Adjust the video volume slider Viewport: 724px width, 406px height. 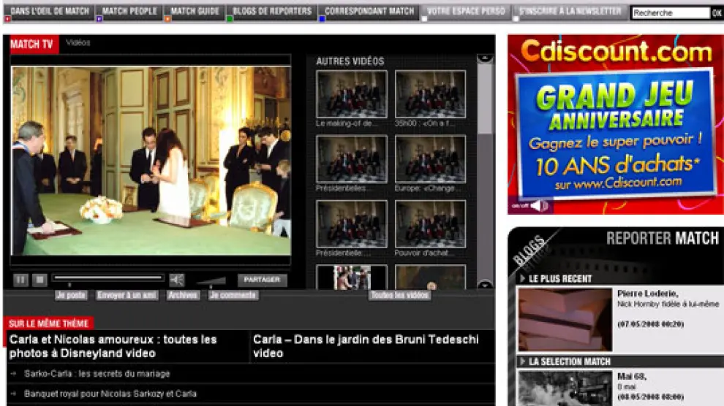[x=211, y=280]
